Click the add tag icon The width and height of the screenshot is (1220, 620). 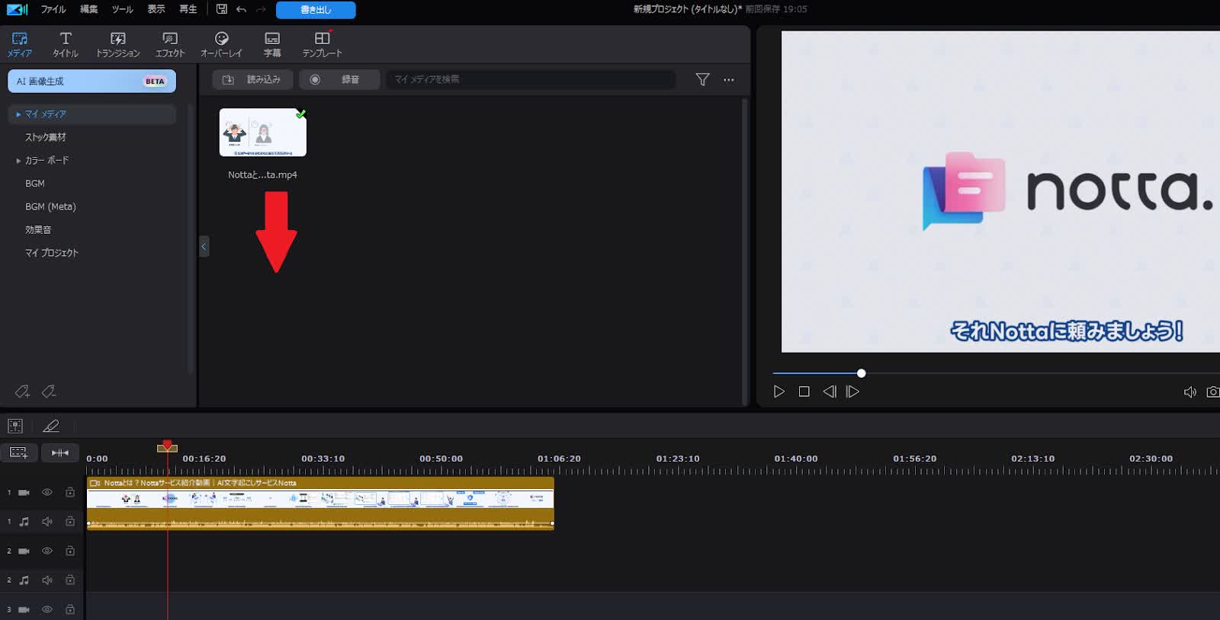click(22, 391)
